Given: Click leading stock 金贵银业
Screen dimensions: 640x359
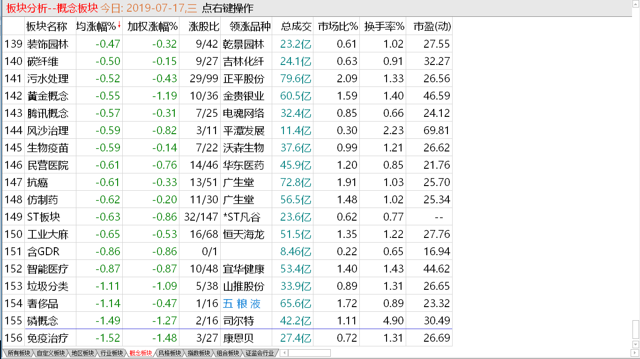Looking at the screenshot, I should [244, 96].
